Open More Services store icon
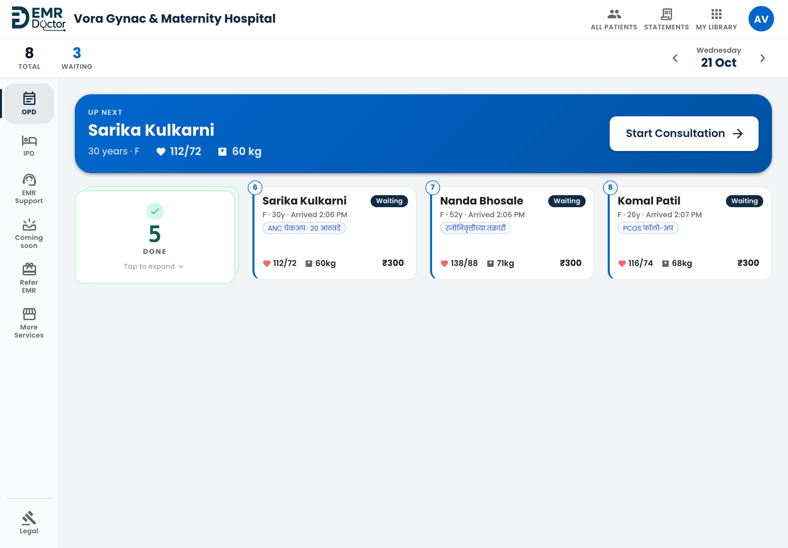The width and height of the screenshot is (788, 548). coord(29,314)
